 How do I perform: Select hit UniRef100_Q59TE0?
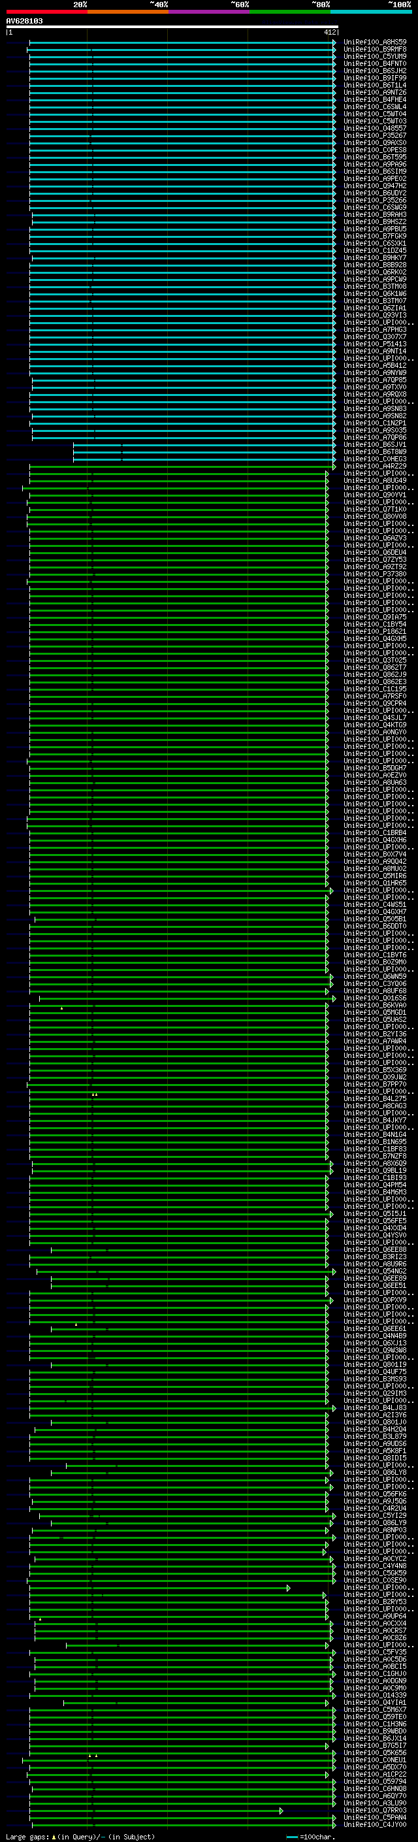[x=374, y=1717]
